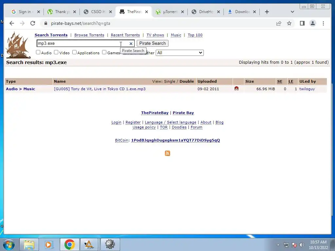Screen dimensions: 335x251
Task: Open the Forum link
Action: (x=197, y=127)
